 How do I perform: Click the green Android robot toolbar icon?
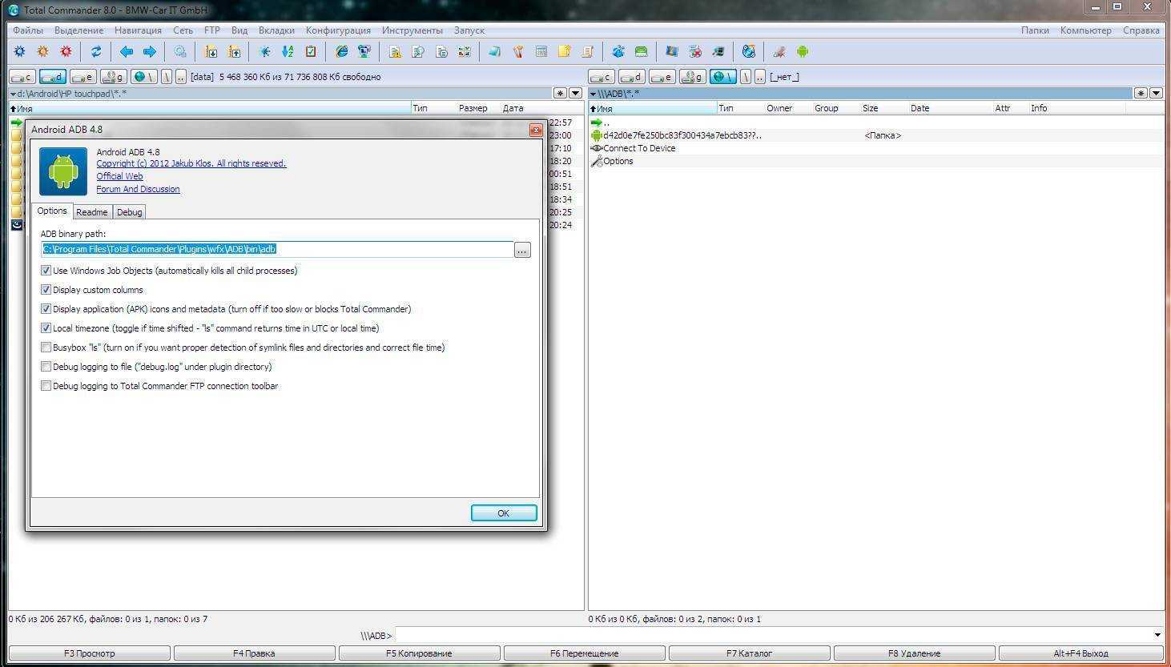point(802,52)
